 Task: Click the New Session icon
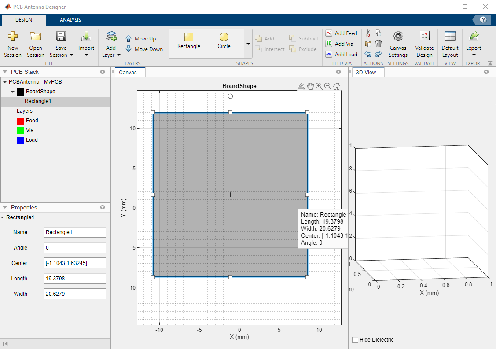click(x=13, y=37)
